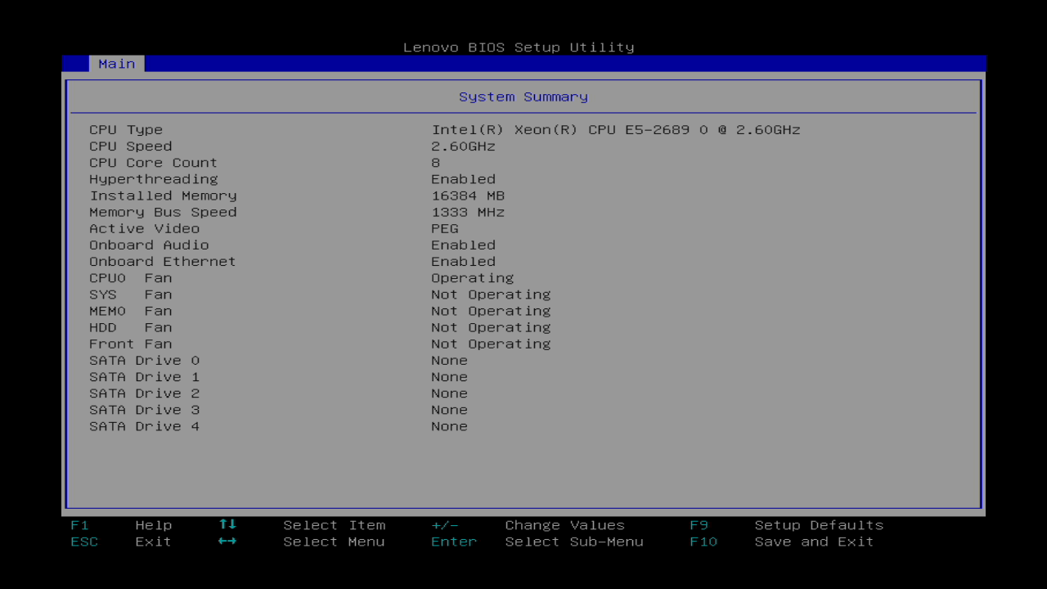1047x589 pixels.
Task: Click the SATA Drive 2 None value
Action: point(450,393)
